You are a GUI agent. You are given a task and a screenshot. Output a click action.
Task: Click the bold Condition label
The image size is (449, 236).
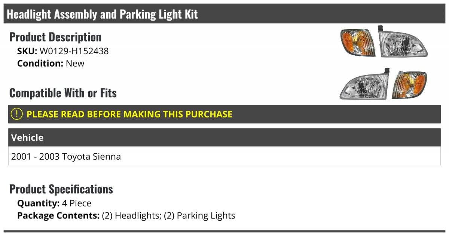(40, 63)
